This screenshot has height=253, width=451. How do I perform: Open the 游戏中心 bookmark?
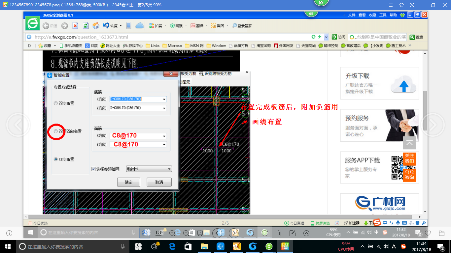click(x=133, y=46)
